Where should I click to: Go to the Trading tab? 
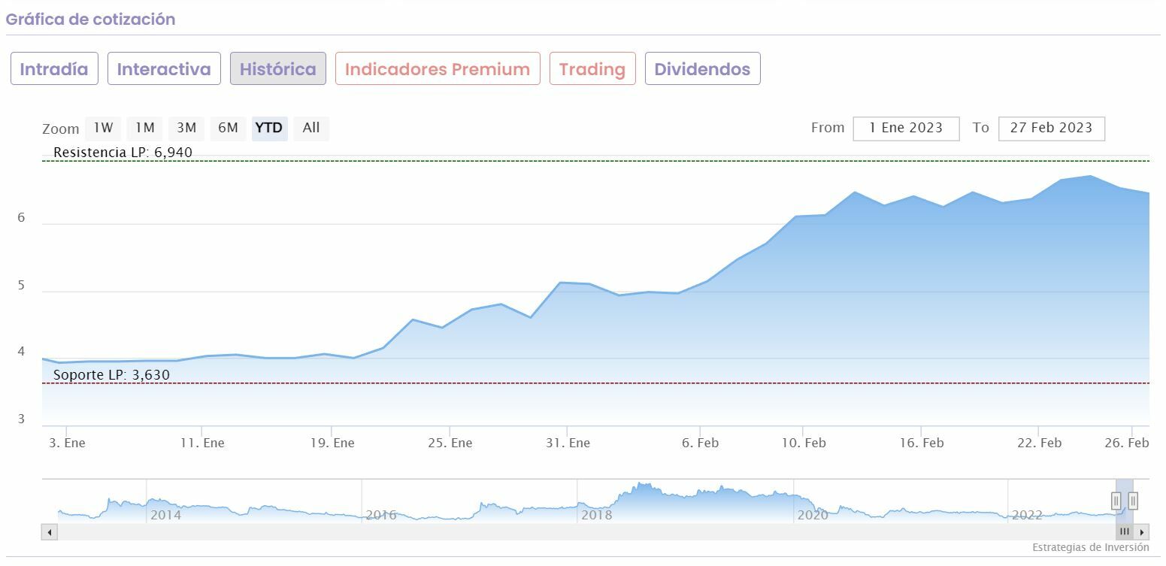(592, 69)
